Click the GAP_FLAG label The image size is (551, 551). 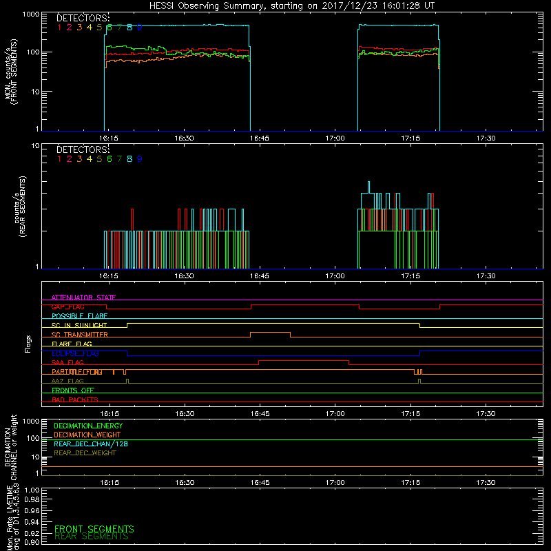pos(67,306)
